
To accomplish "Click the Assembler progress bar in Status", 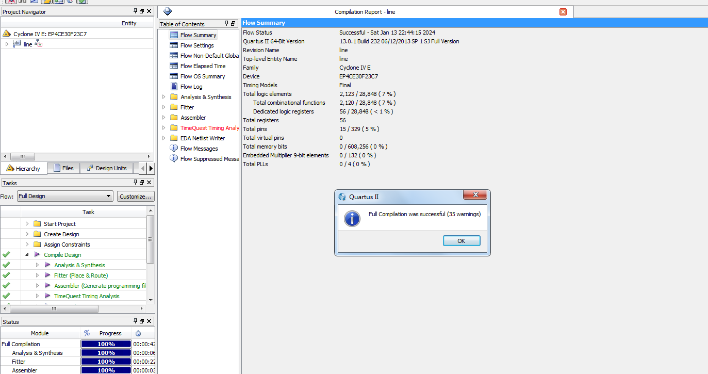I will point(106,370).
